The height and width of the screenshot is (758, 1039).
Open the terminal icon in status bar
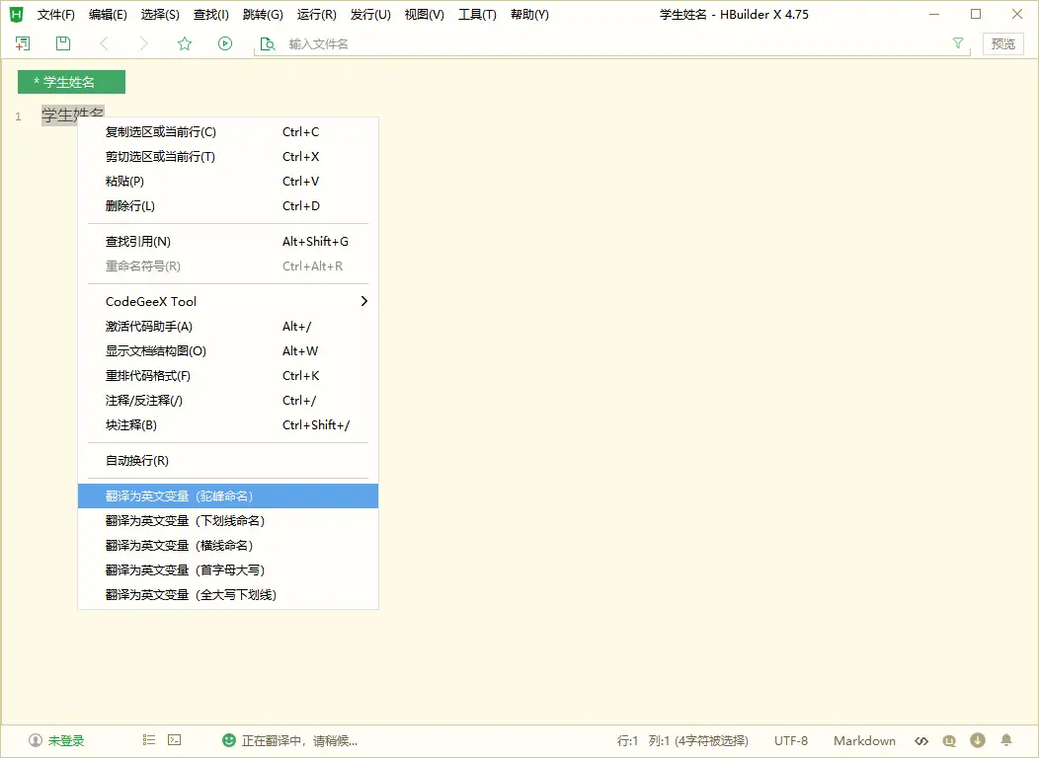(174, 740)
